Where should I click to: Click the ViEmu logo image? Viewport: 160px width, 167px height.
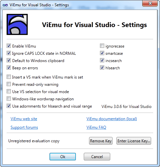[x=17, y=24]
